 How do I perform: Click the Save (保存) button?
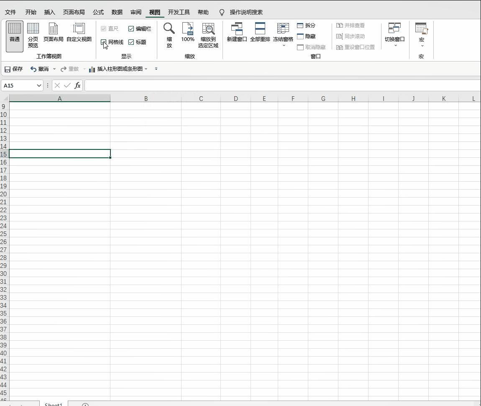[x=14, y=69]
